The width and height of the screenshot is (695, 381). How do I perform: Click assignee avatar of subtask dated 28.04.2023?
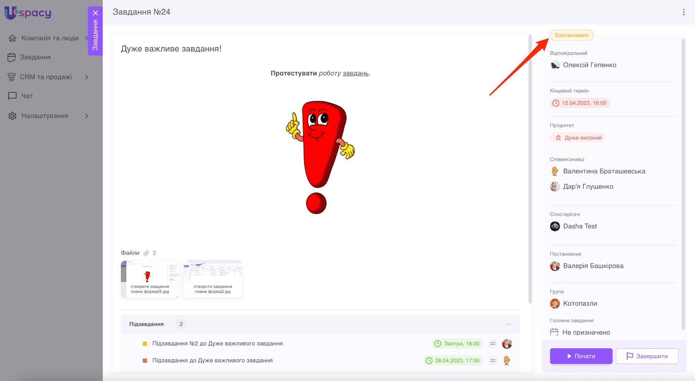pos(507,360)
